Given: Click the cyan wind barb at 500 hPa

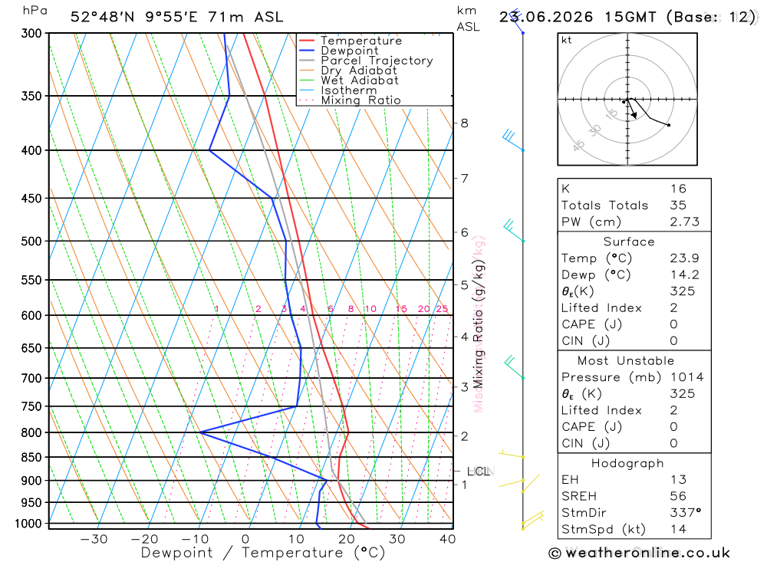Looking at the screenshot, I should [514, 230].
